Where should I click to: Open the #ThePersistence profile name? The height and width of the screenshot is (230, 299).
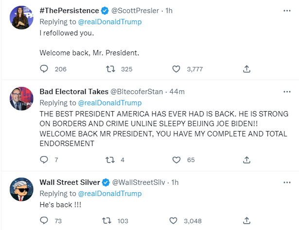(69, 10)
